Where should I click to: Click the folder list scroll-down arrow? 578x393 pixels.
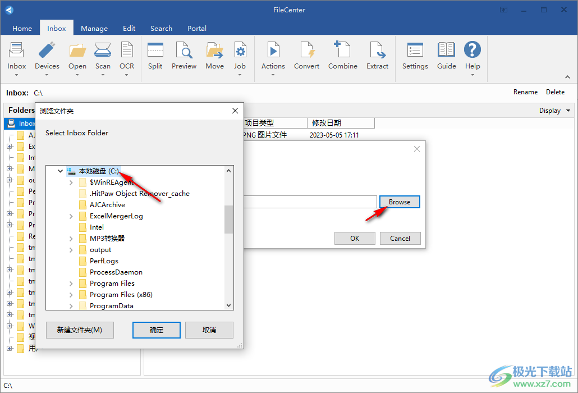228,305
